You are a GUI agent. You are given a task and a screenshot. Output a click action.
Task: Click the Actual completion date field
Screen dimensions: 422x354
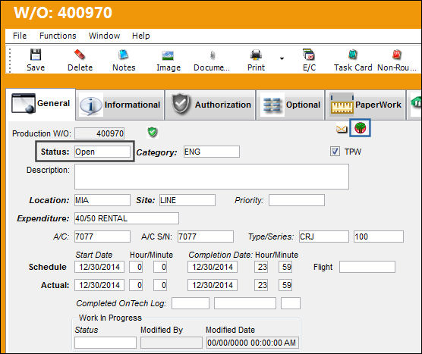pos(213,285)
